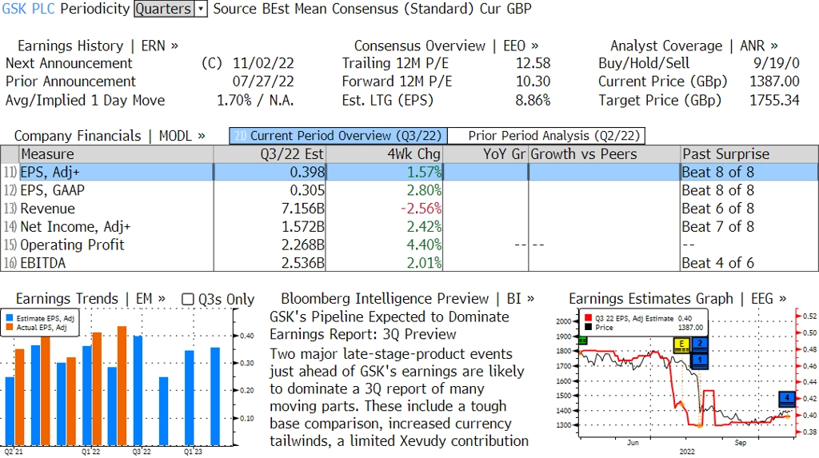The height and width of the screenshot is (458, 819).
Task: Click Revenue 4Wk change -2.56%
Action: click(x=421, y=209)
